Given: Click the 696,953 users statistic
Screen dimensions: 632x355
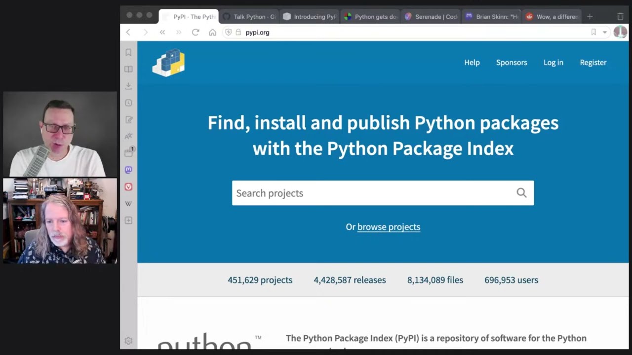Looking at the screenshot, I should pyautogui.click(x=511, y=280).
